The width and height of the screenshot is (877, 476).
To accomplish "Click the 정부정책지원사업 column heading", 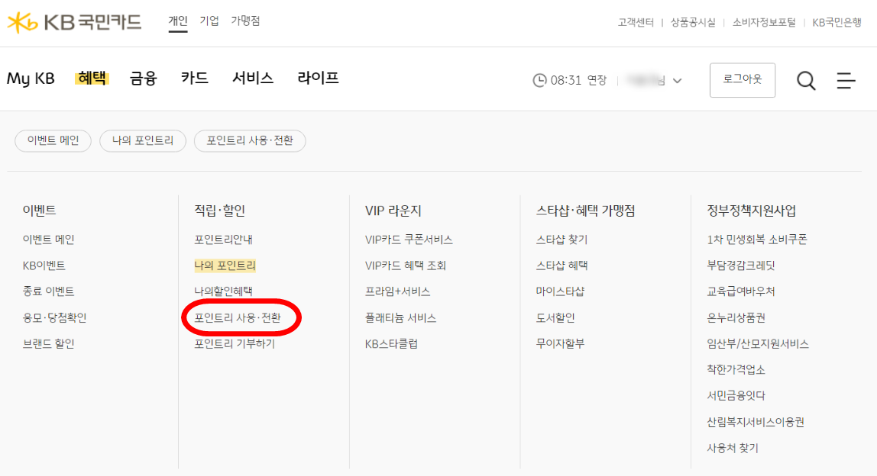I will 752,211.
